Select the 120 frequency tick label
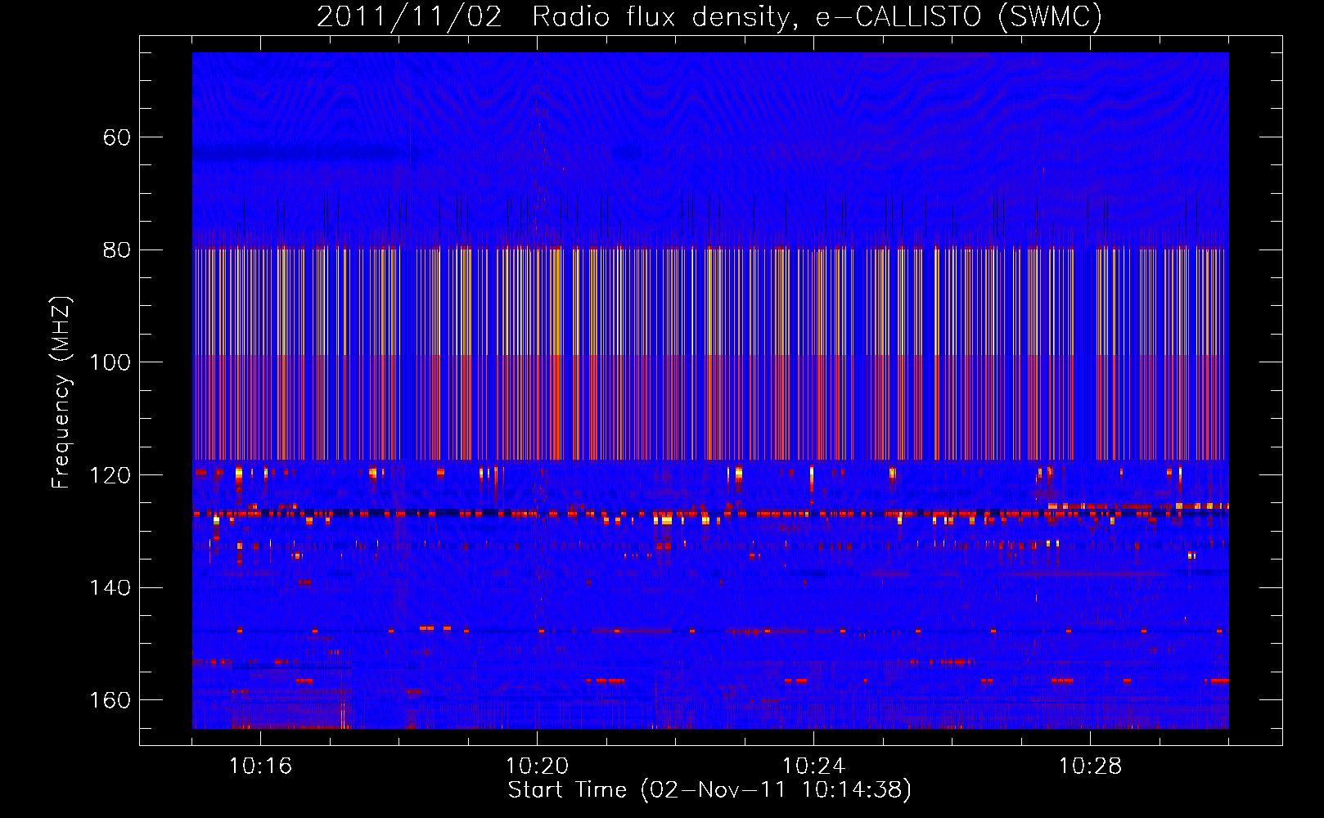This screenshot has width=1324, height=818. [x=110, y=475]
